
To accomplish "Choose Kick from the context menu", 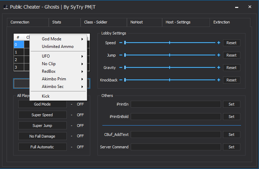I will (x=58, y=96).
